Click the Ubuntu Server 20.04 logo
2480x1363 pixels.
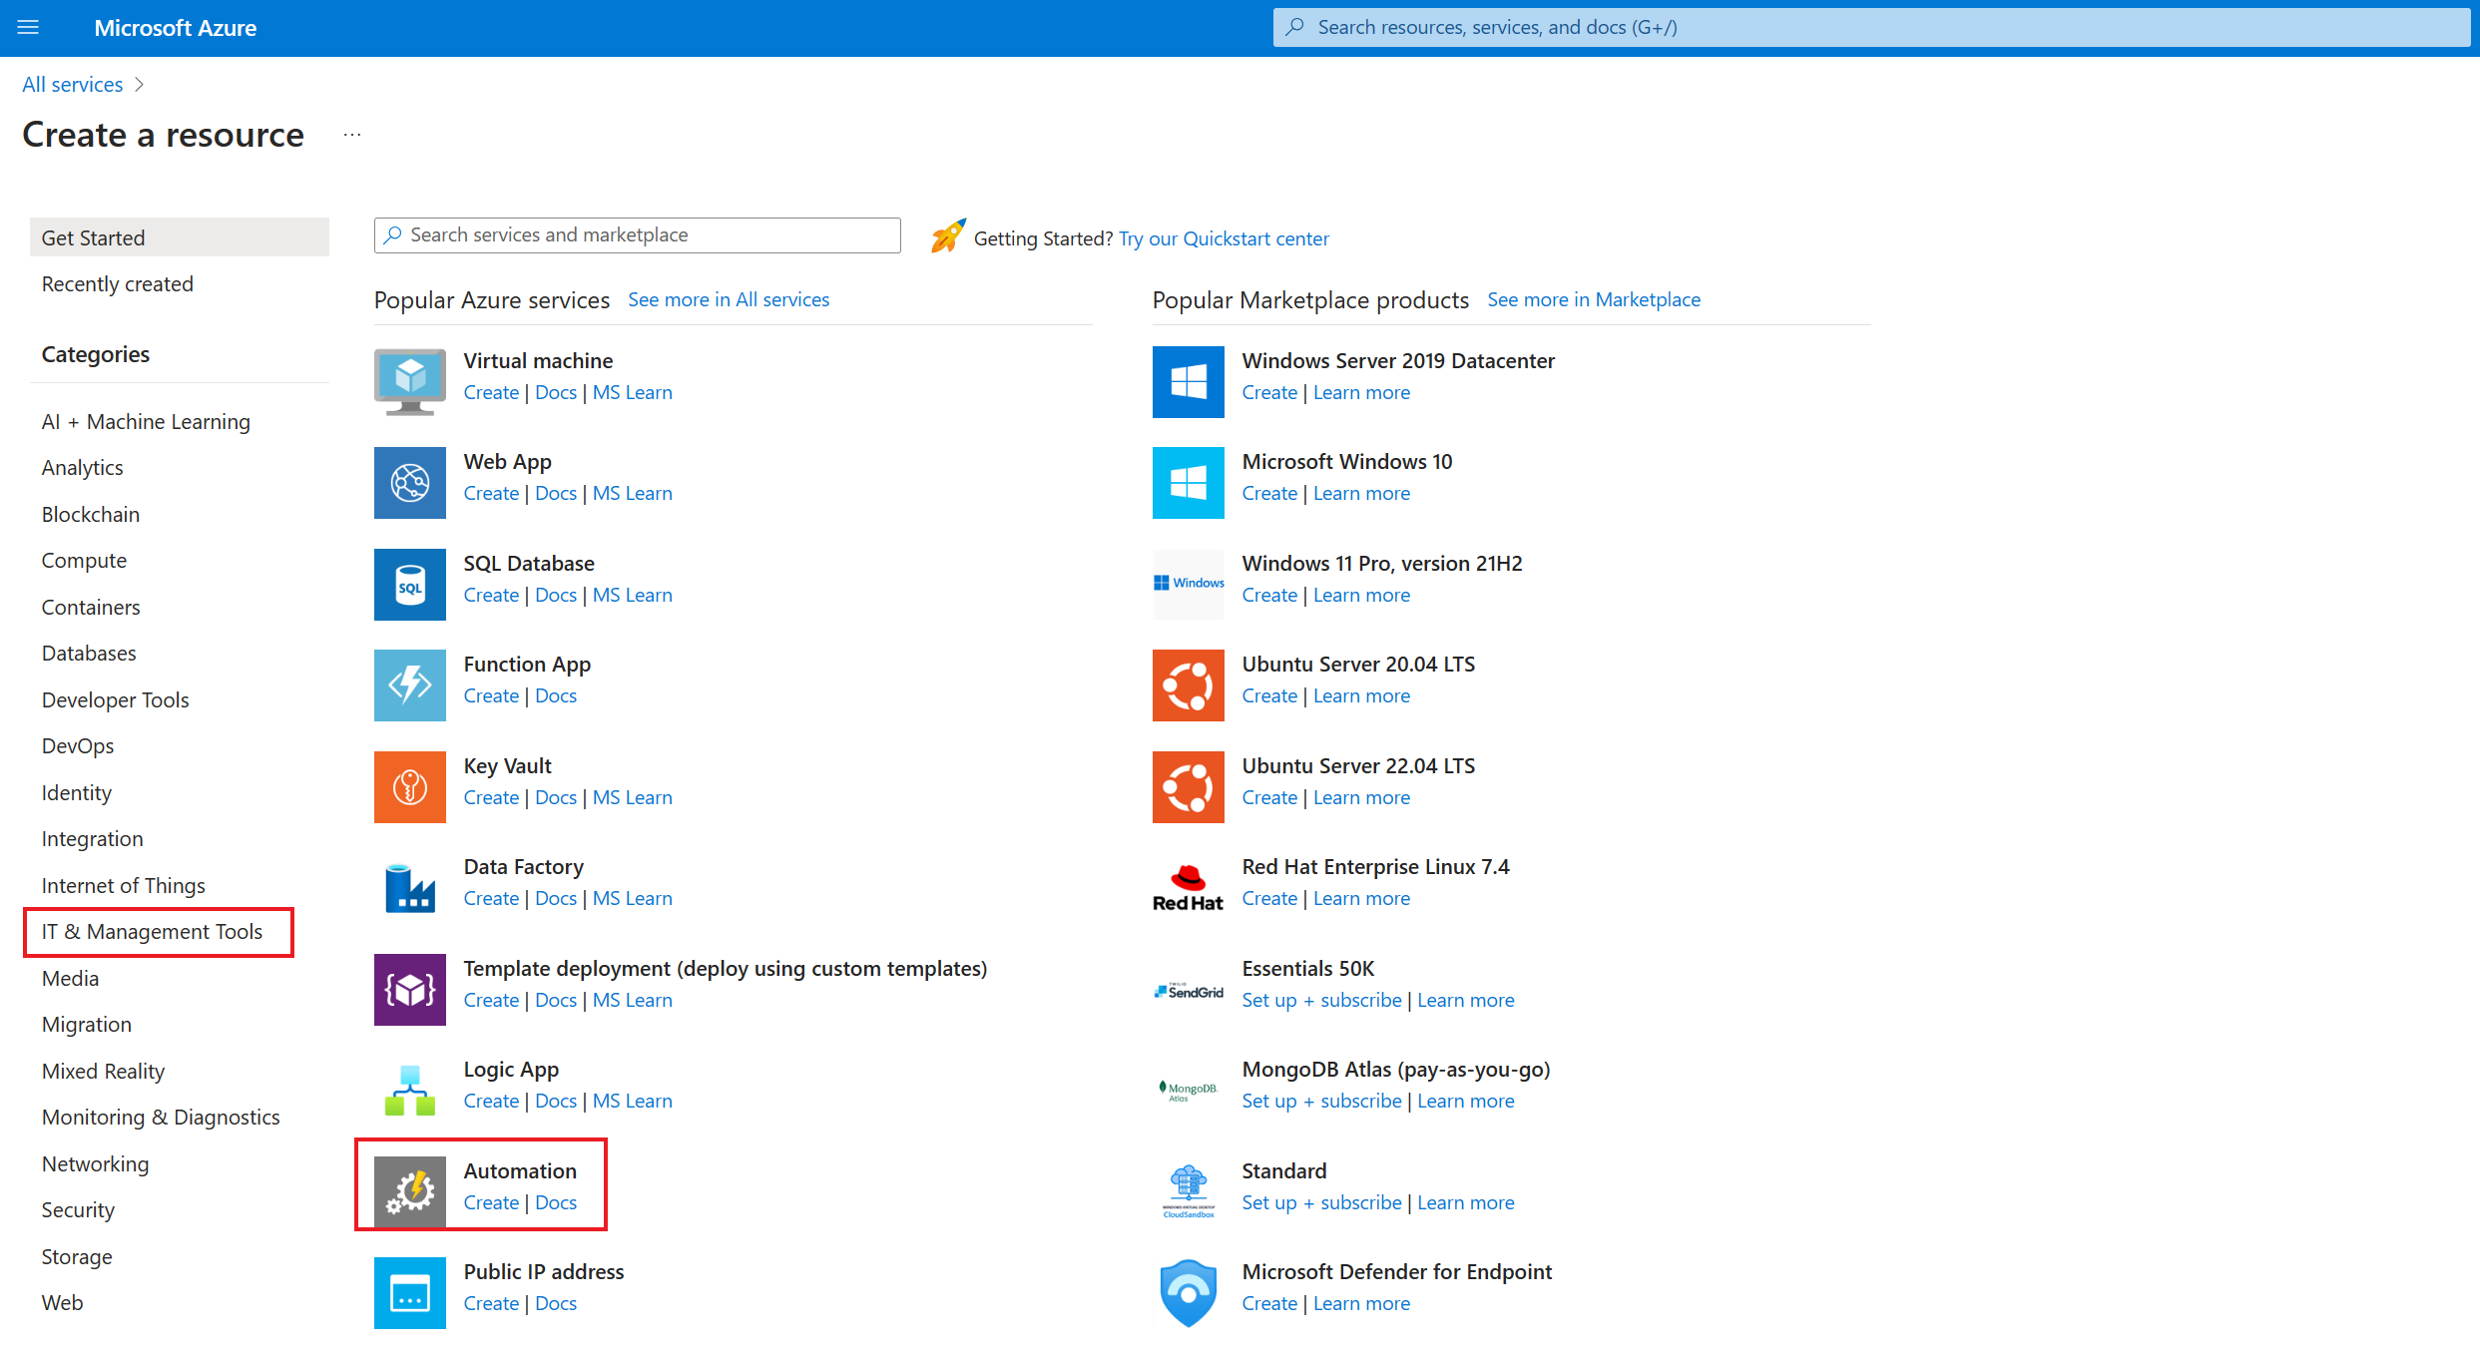coord(1188,685)
